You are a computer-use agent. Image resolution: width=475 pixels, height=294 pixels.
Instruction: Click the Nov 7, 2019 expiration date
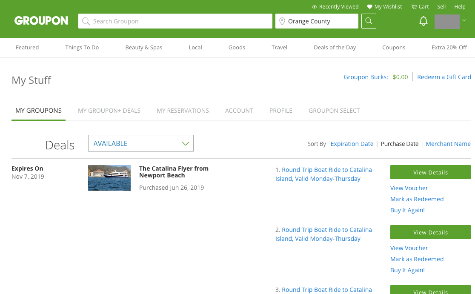pyautogui.click(x=28, y=177)
